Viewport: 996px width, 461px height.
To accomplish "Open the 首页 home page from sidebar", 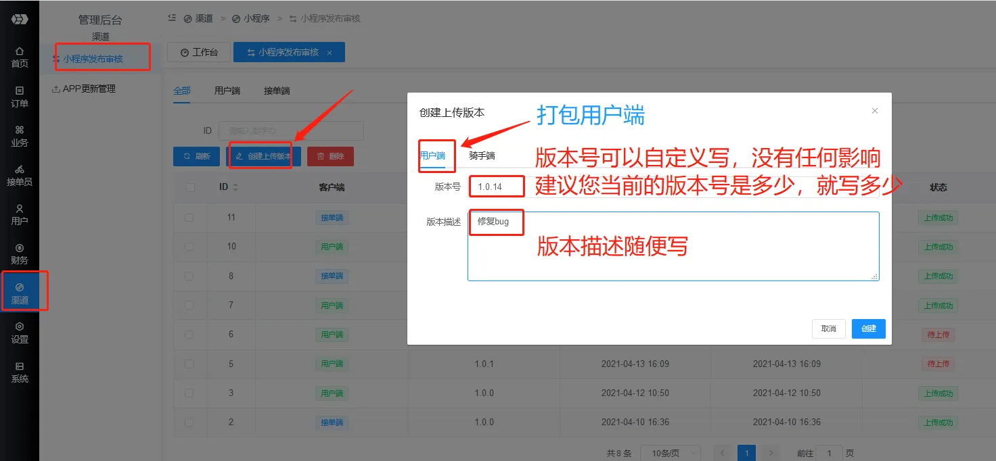I will coord(19,56).
